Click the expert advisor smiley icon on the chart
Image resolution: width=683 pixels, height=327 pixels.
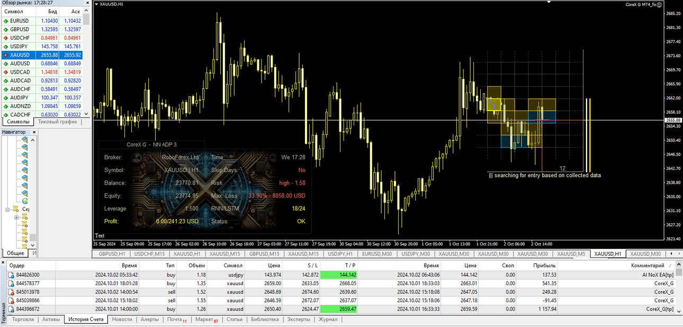tap(660, 4)
